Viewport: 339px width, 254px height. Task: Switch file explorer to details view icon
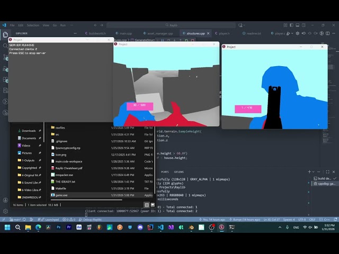[147, 205]
